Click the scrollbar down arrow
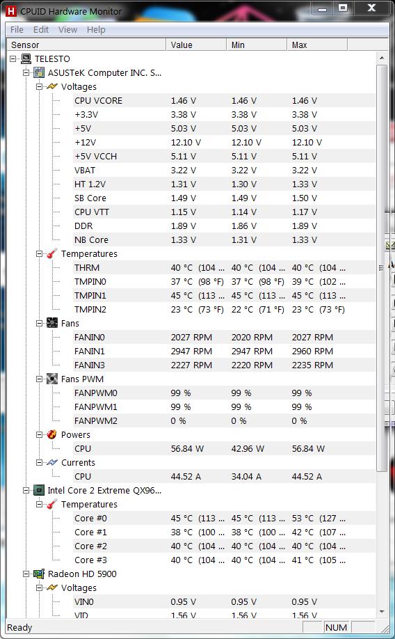The width and height of the screenshot is (395, 639). point(382,612)
